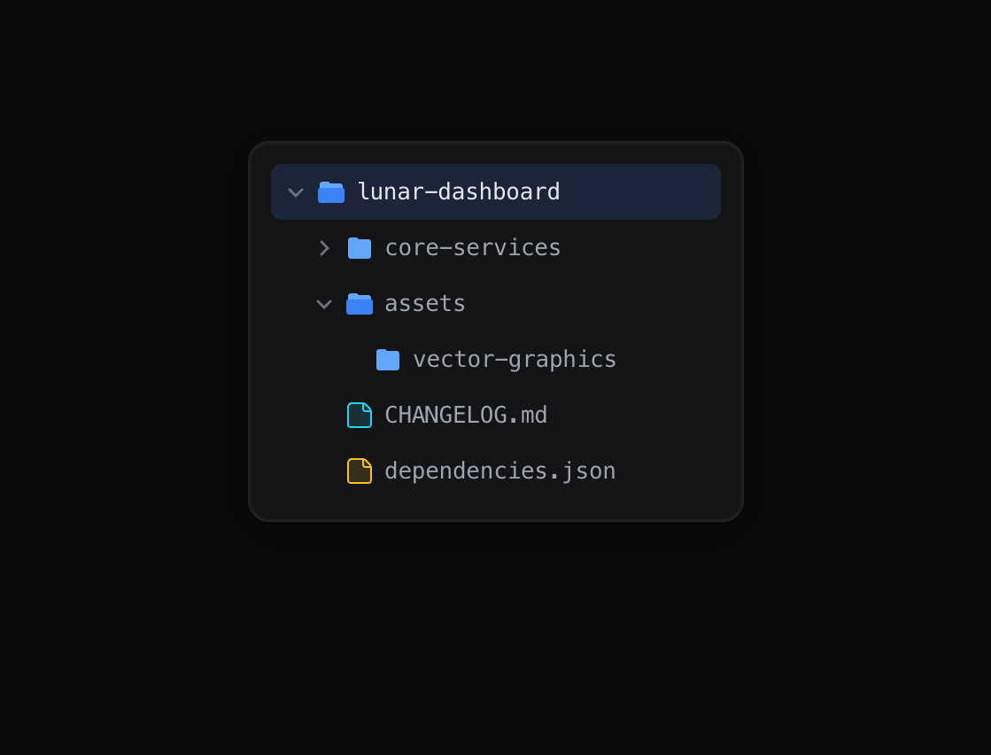Click the lunar-dashboard folder icon
The image size is (991, 755).
click(x=331, y=192)
